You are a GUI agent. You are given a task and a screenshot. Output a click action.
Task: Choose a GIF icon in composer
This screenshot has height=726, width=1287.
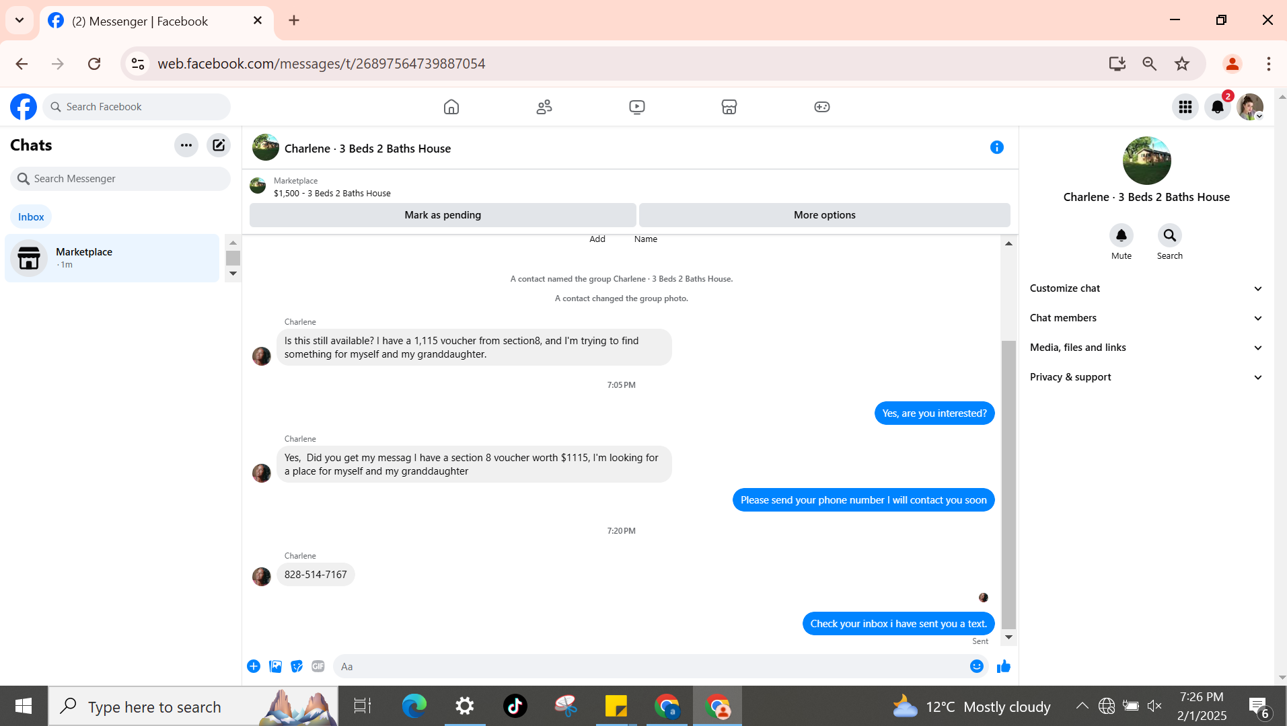[318, 666]
